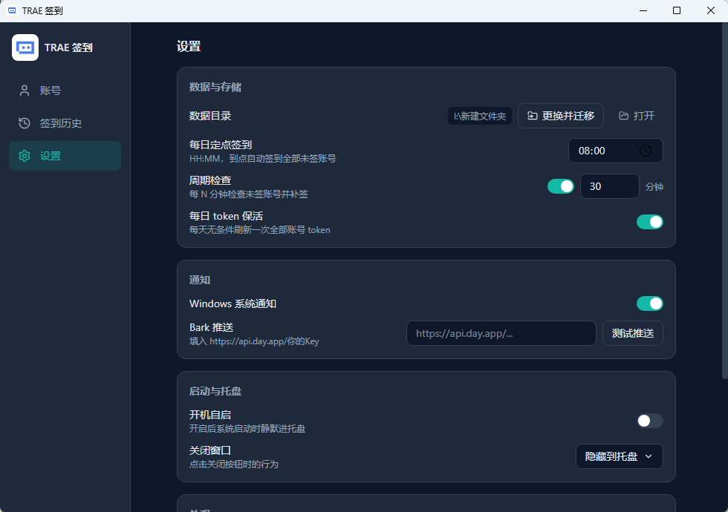This screenshot has height=512, width=728.
Task: Click 每 N 分钟检查未签账号并补签 description
Action: click(249, 194)
